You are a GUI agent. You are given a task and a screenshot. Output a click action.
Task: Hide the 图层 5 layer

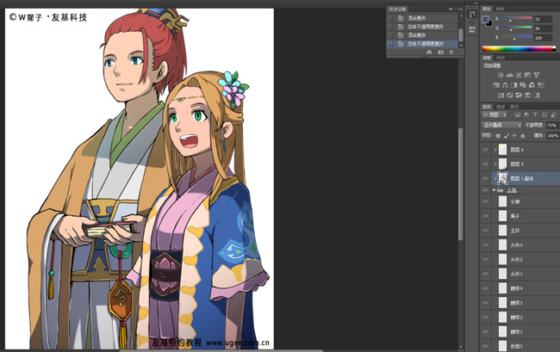[485, 164]
